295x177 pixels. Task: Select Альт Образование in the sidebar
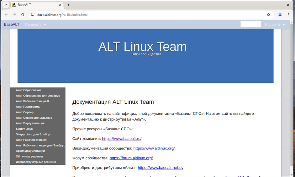[29, 90]
